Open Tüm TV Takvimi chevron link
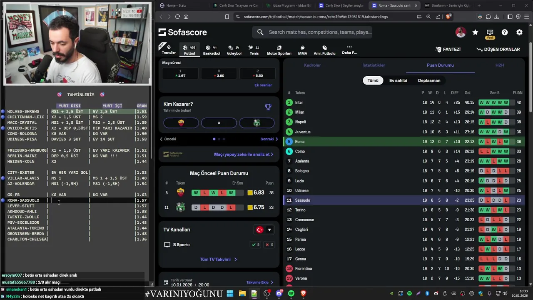This screenshot has width=533, height=300. pos(219,259)
